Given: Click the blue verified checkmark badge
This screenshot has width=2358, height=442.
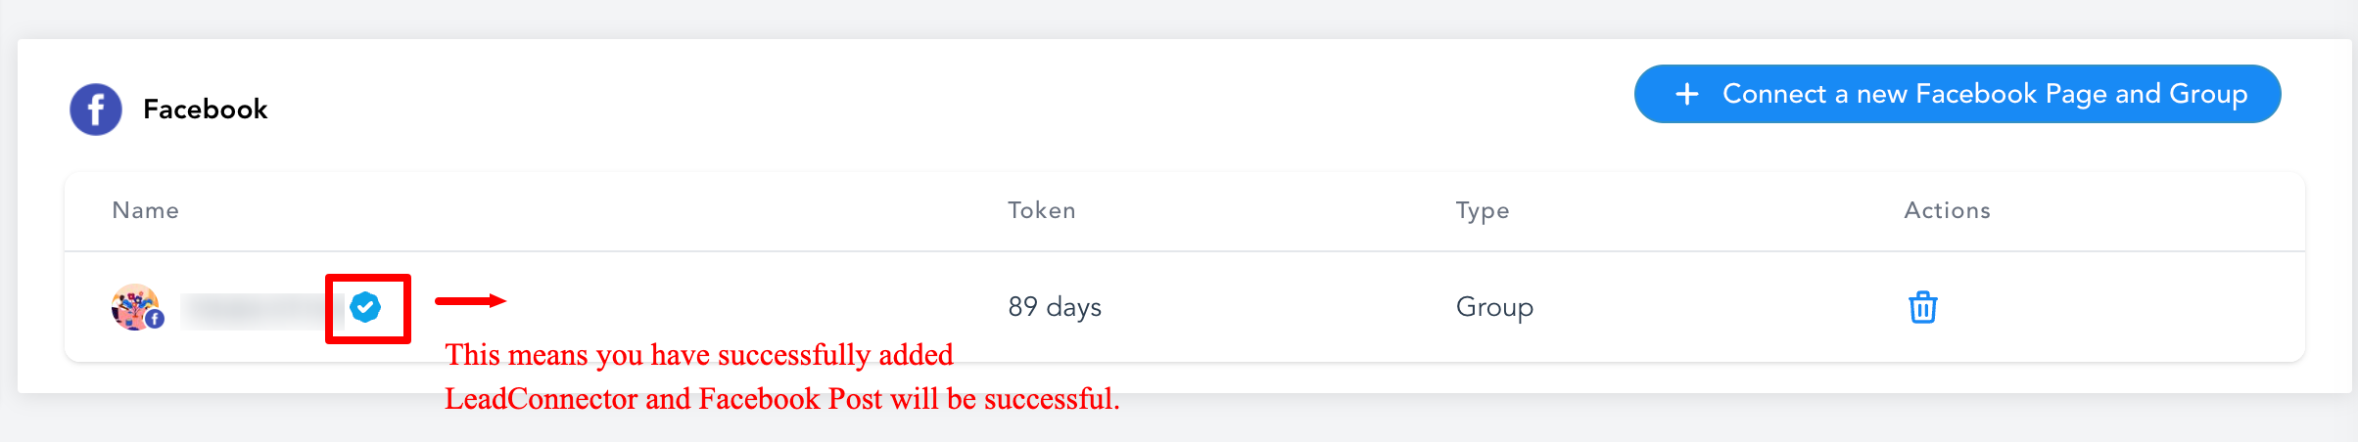Looking at the screenshot, I should [x=365, y=307].
